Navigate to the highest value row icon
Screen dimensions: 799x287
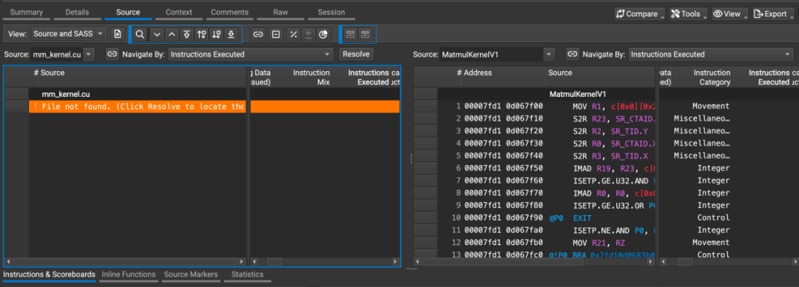click(186, 34)
